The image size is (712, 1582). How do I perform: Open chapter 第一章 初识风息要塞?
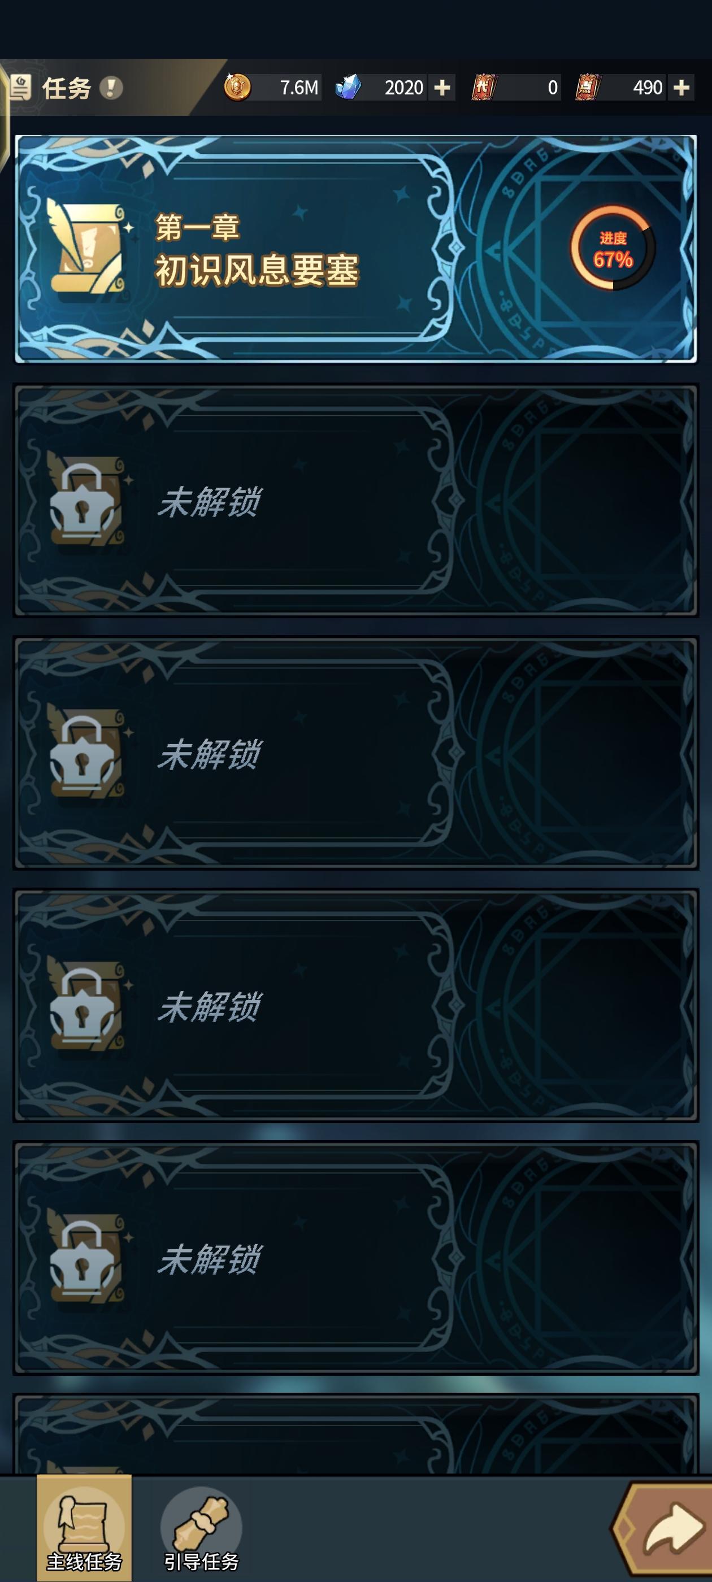click(x=355, y=249)
